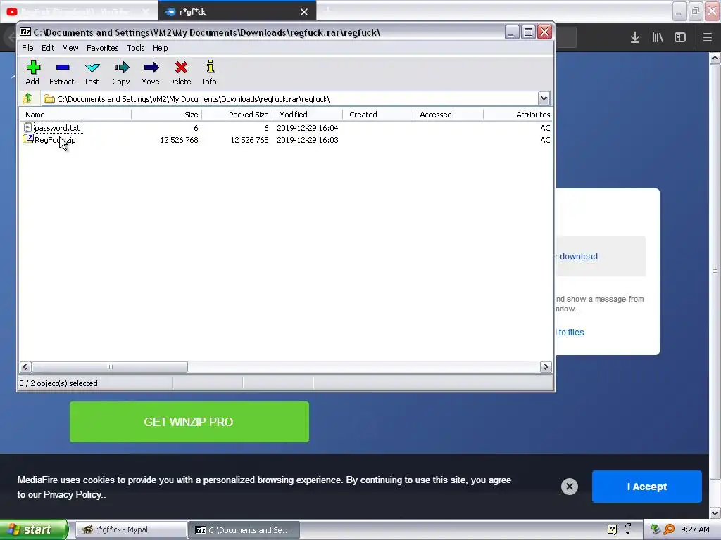Open the Favorites menu
Screen dimensions: 721x540
click(x=103, y=48)
